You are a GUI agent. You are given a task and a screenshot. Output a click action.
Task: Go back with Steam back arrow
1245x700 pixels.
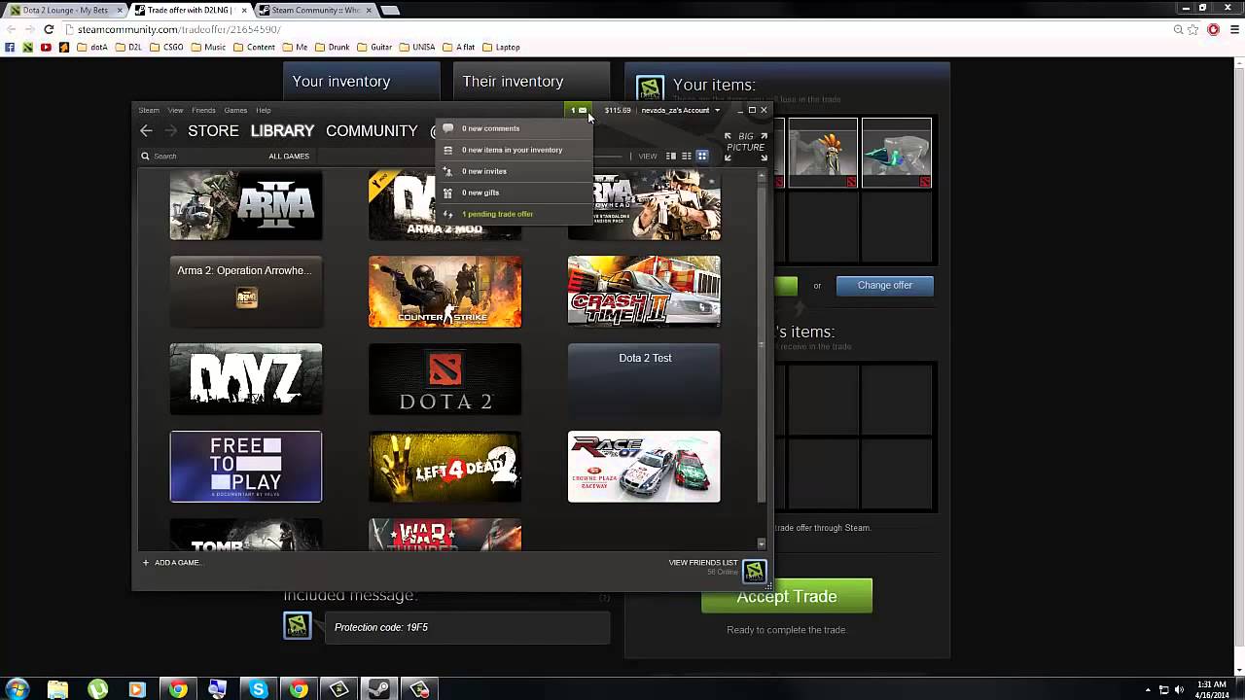(x=146, y=130)
